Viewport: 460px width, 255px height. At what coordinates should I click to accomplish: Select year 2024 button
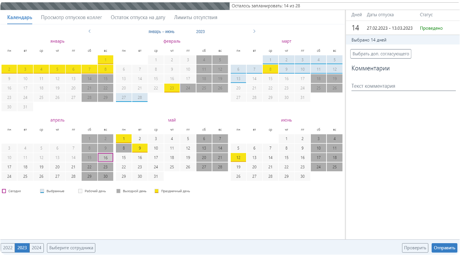pyautogui.click(x=37, y=248)
